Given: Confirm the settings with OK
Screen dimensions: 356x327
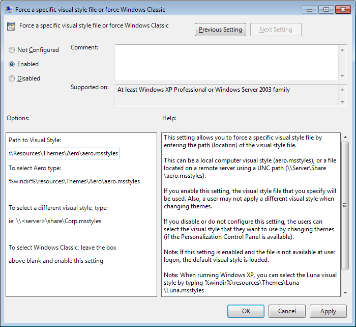Looking at the screenshot, I should [246, 311].
